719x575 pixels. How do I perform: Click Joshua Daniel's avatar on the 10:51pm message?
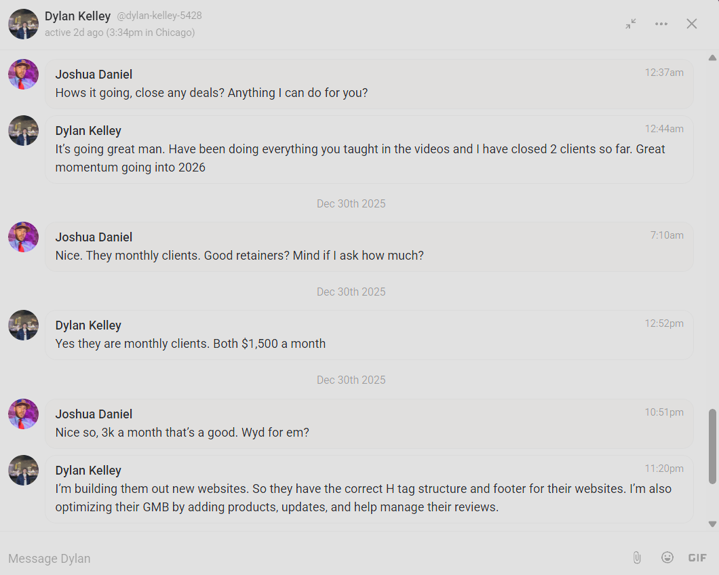[23, 414]
